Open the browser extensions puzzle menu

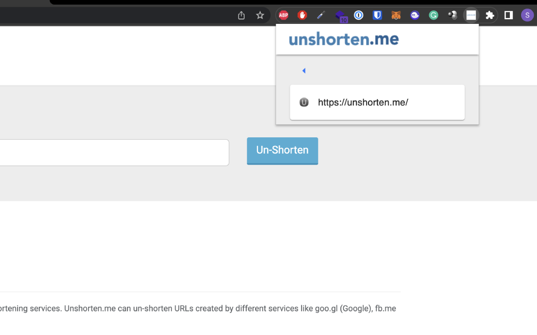tap(490, 15)
